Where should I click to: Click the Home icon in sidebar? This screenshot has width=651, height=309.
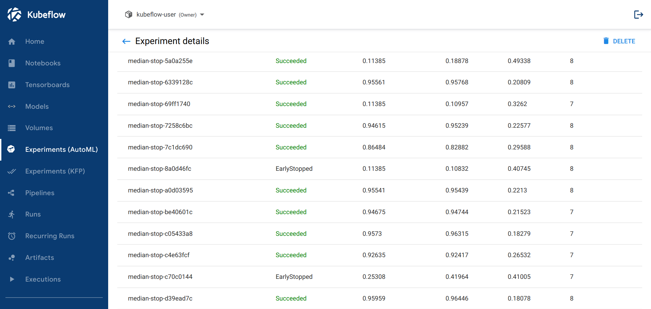12,42
